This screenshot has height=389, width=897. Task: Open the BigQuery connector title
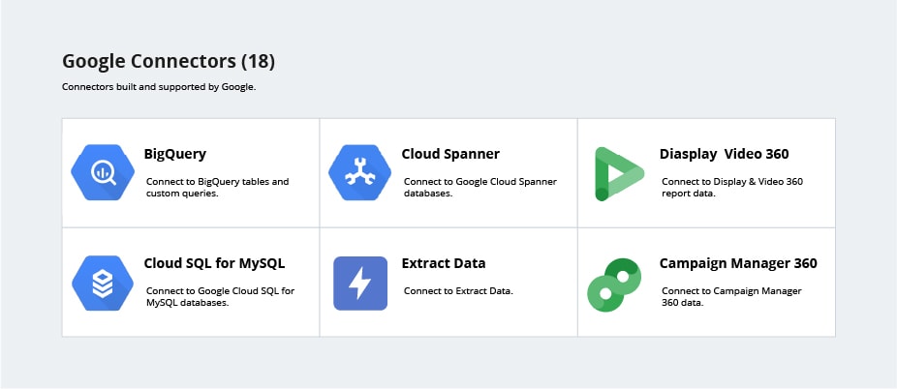pos(175,154)
